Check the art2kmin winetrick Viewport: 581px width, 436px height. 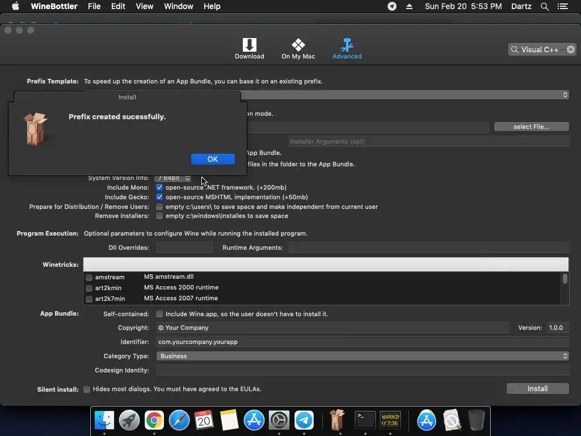pyautogui.click(x=89, y=288)
